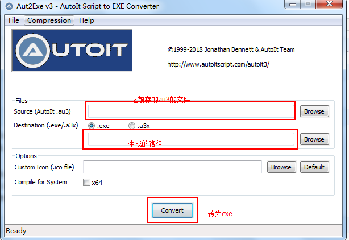Enable the x64 compile checkbox

[86, 183]
